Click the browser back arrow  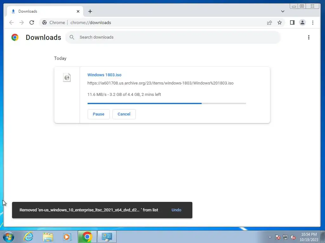[x=11, y=22]
